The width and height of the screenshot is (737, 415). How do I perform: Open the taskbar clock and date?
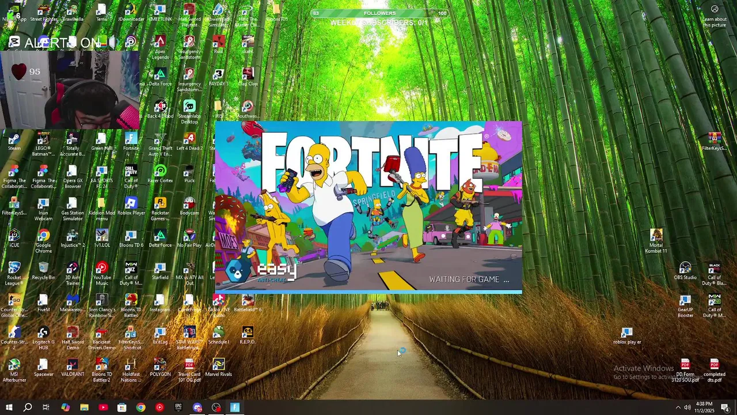coord(704,408)
